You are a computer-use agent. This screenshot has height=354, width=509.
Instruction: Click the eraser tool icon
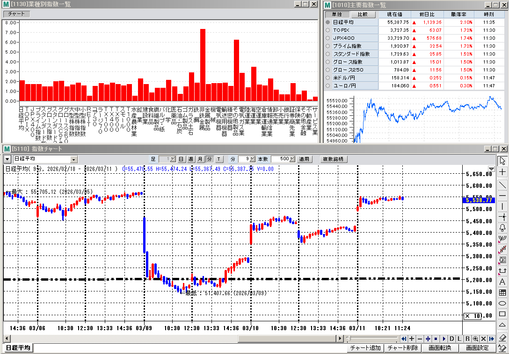[x=503, y=337]
